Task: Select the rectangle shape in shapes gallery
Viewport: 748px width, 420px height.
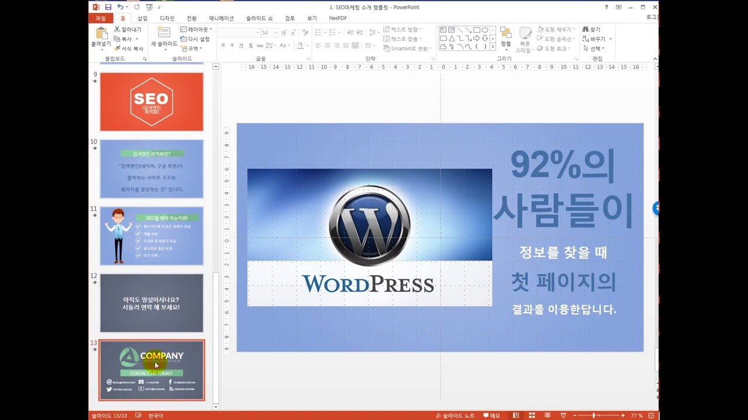Action: [x=476, y=30]
